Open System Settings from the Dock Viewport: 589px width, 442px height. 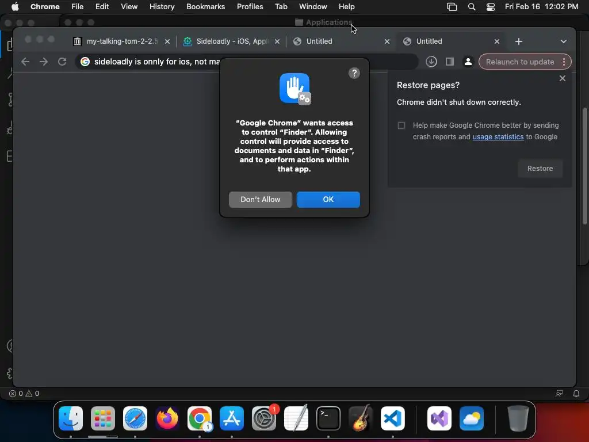tap(264, 418)
